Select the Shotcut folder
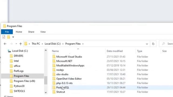Viewport: 173px width, 97px height. (61, 92)
